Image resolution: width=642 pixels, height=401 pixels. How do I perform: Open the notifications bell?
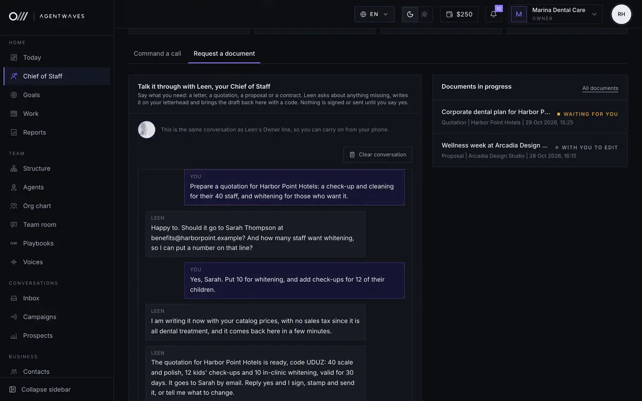tap(493, 14)
